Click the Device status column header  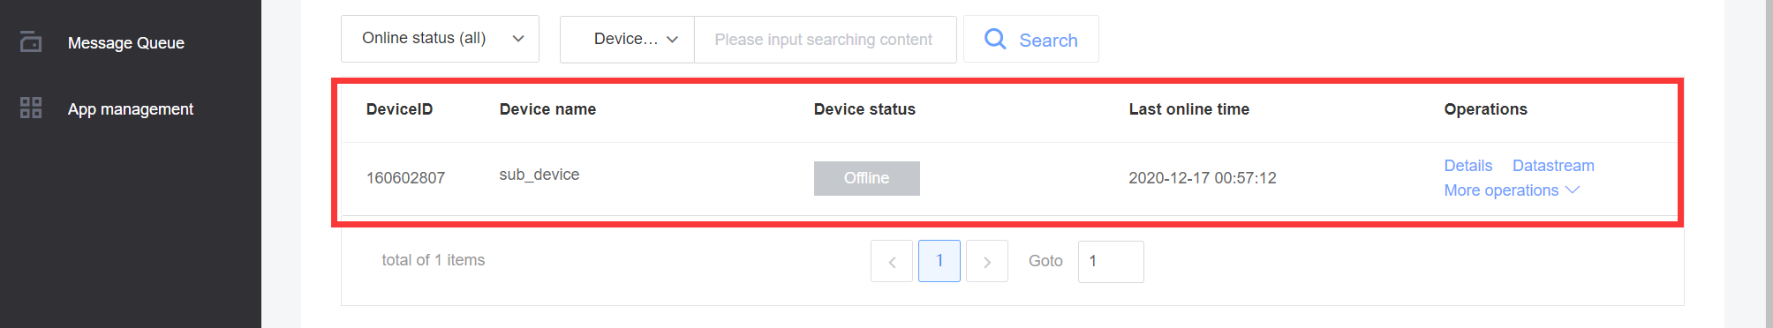point(864,109)
